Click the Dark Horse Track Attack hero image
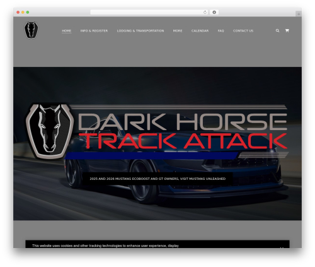 [x=156, y=131]
